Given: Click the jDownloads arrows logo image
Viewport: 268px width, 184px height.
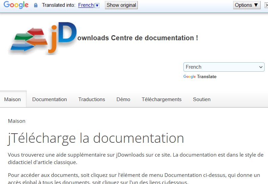Looking at the screenshot, I should [x=42, y=39].
